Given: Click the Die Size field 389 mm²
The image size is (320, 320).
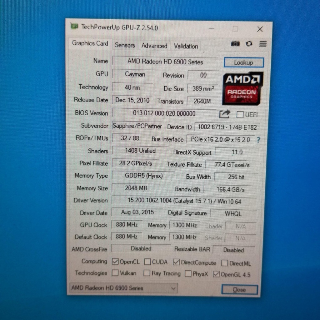Looking at the screenshot, I should point(203,88).
